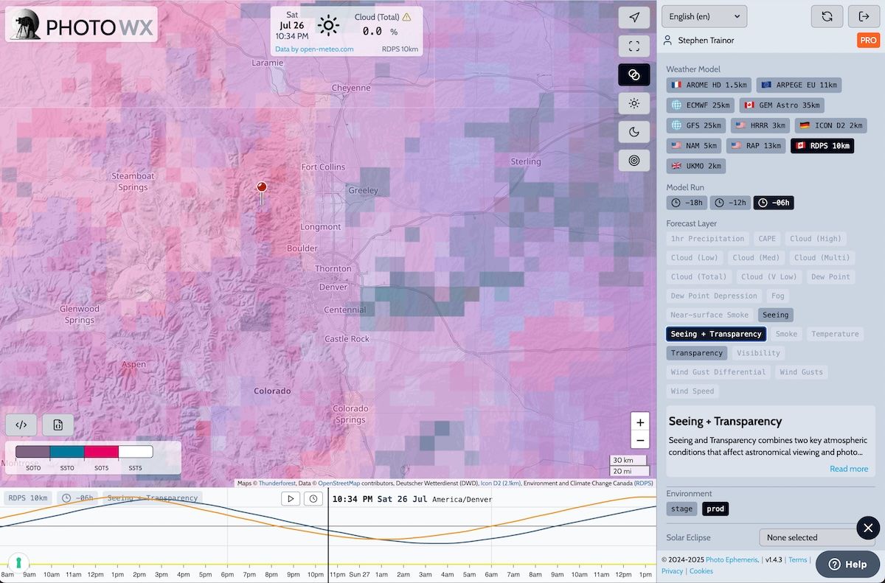This screenshot has width=885, height=583.
Task: Click the 3am mark on the timeline
Action: [425, 574]
